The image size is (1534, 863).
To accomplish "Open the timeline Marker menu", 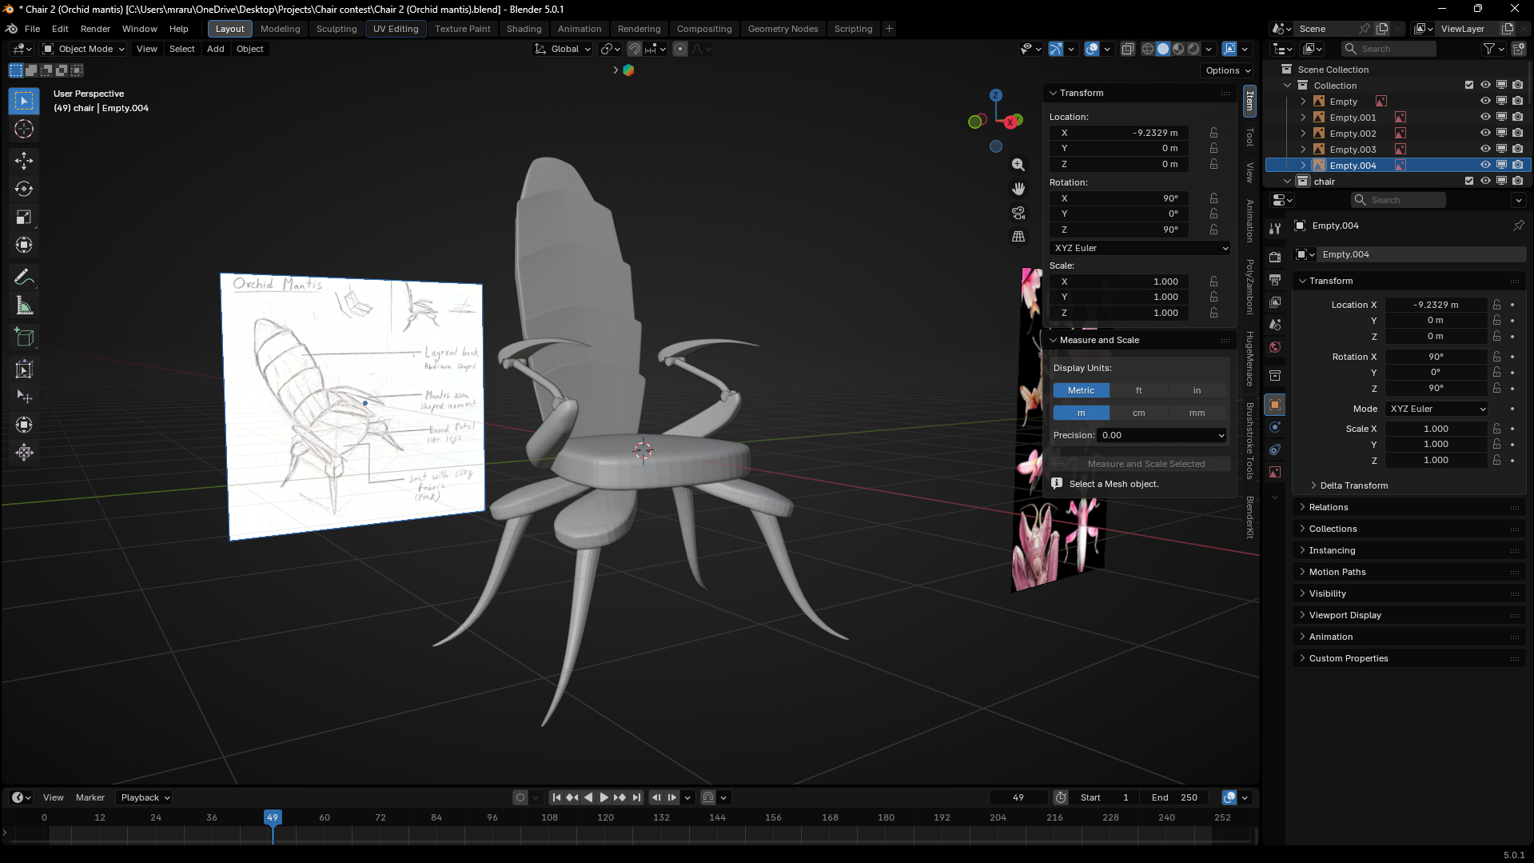I will (x=90, y=797).
